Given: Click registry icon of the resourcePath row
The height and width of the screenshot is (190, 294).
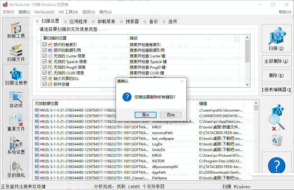Looking at the screenshot, I should [37, 133].
